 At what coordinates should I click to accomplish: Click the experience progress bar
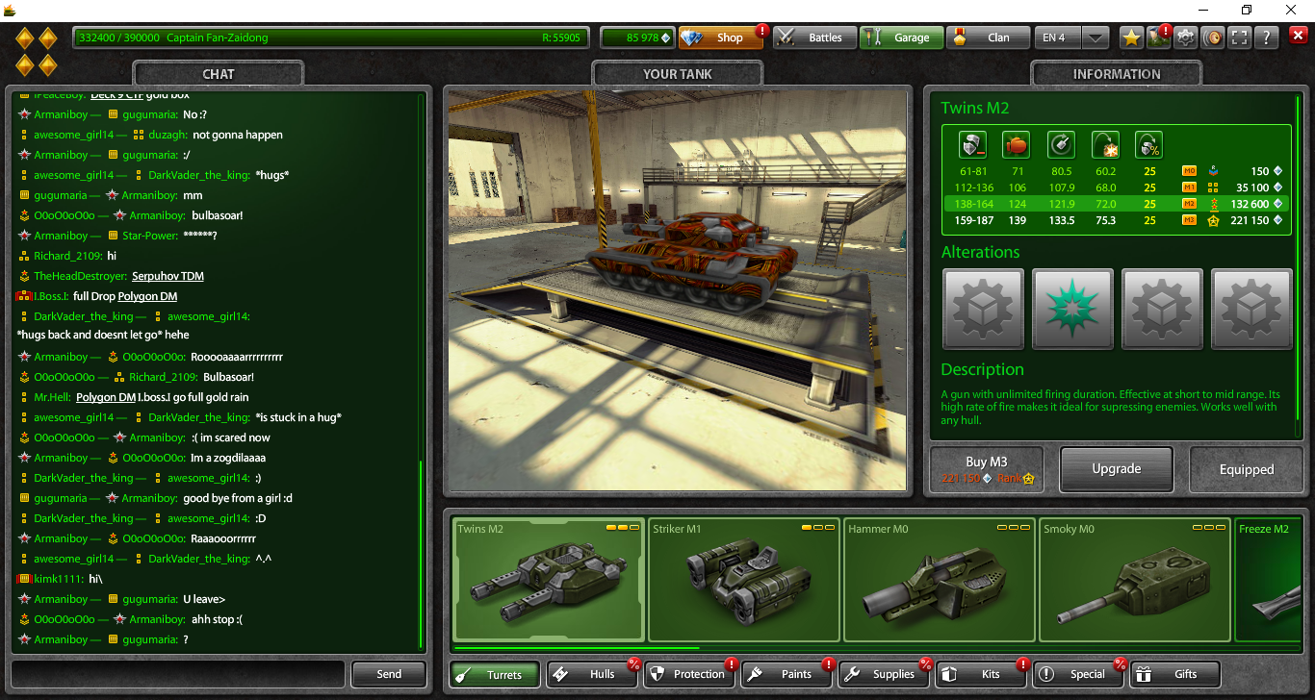[329, 37]
